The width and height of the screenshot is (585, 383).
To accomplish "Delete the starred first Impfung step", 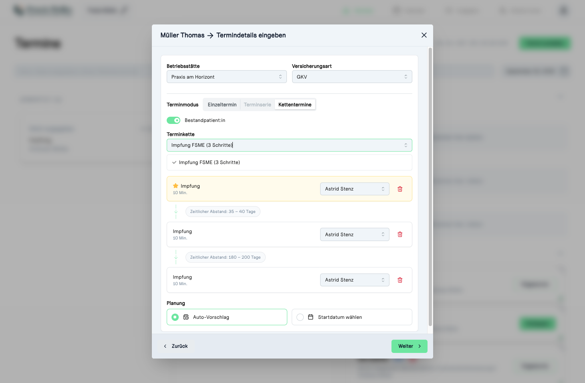I will pos(400,189).
